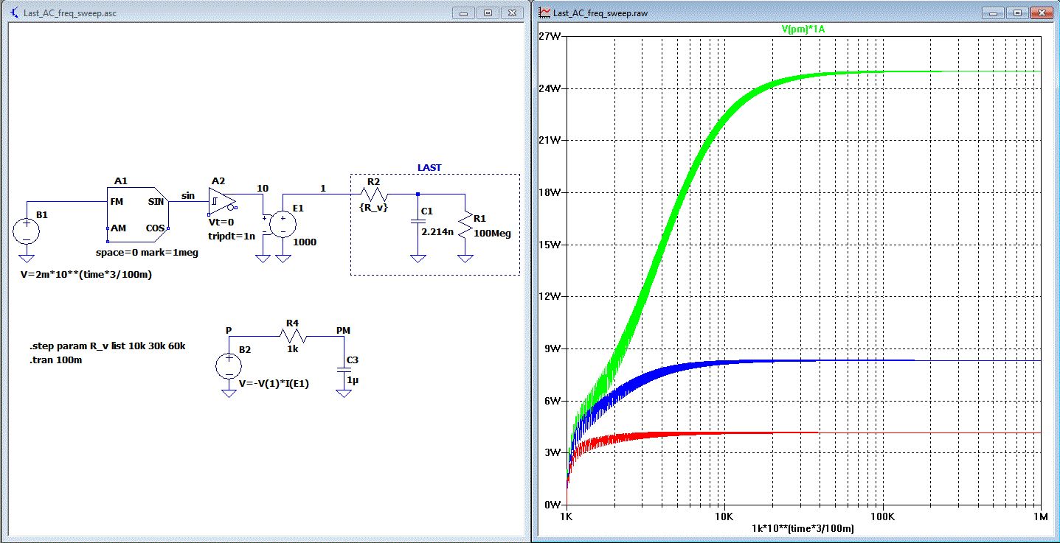Click the B1 voltage source symbol
This screenshot has width=1060, height=543.
[26, 231]
